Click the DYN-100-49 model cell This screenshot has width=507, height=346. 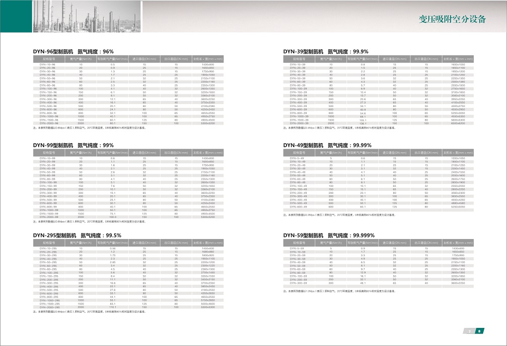[x=298, y=186]
